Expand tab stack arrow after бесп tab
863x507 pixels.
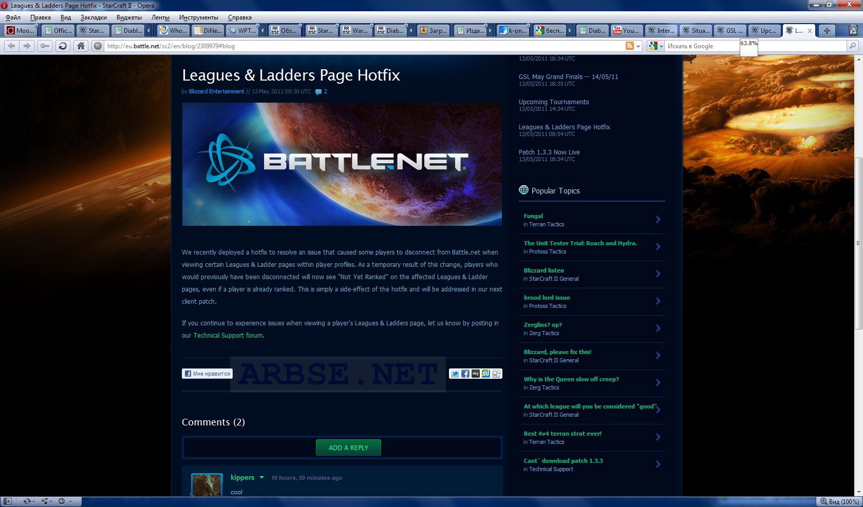coord(569,30)
